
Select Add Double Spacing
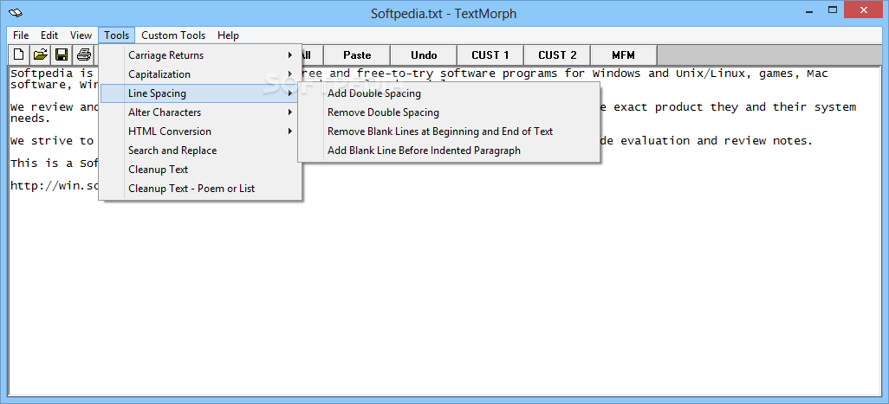coord(449,93)
